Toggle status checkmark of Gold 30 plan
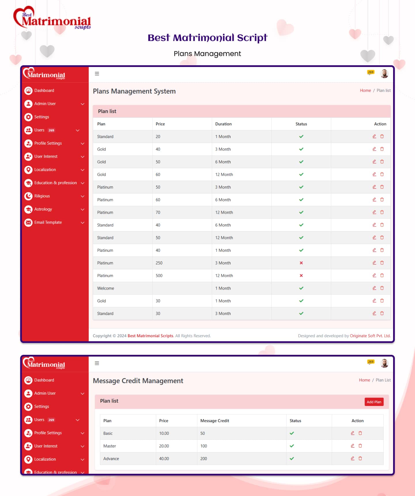 pos(301,301)
